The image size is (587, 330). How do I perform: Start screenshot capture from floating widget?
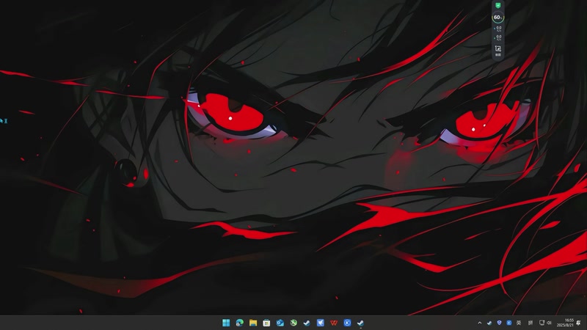[x=498, y=50]
